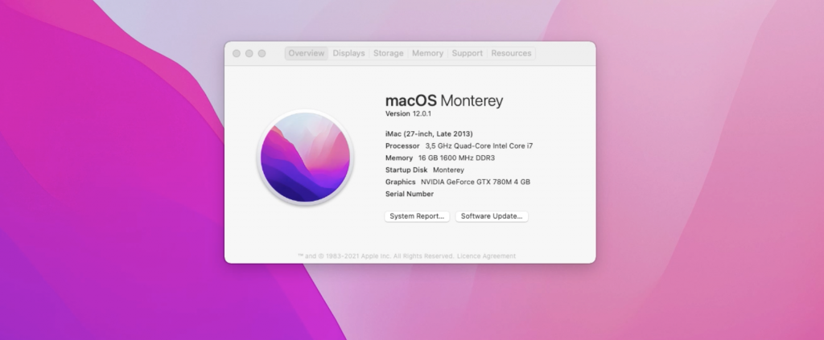Open the Storage tab
Image resolution: width=824 pixels, height=340 pixels.
pos(388,53)
